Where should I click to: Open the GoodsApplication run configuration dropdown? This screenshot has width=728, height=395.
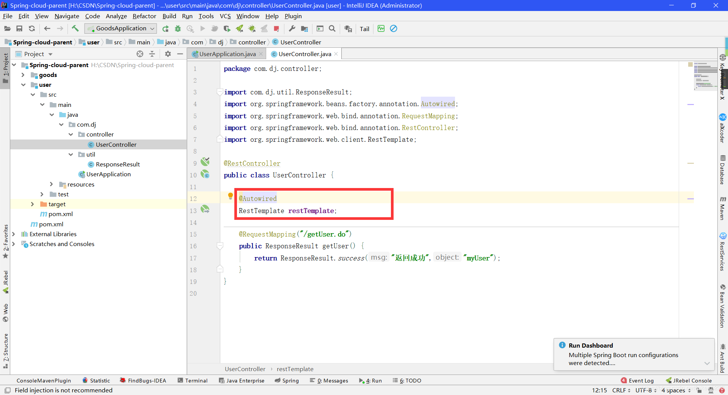click(x=121, y=28)
